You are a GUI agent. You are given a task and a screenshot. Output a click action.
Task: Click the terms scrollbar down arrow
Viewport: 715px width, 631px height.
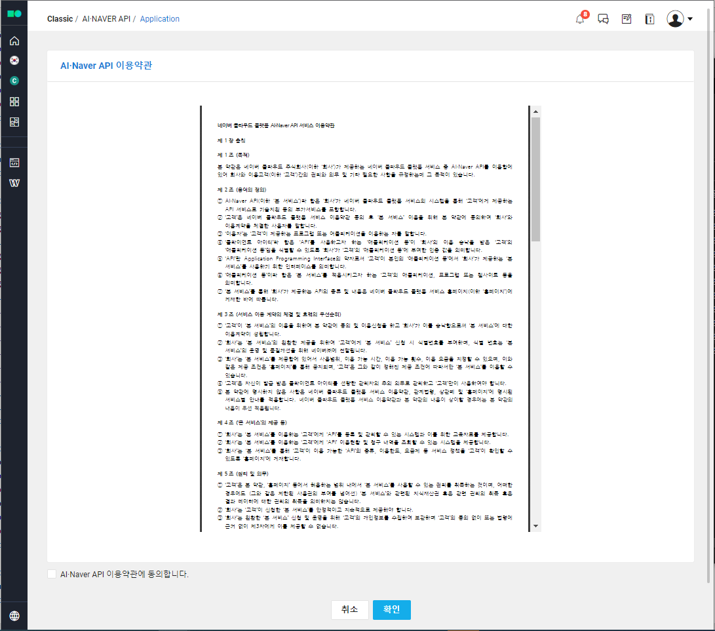(536, 526)
